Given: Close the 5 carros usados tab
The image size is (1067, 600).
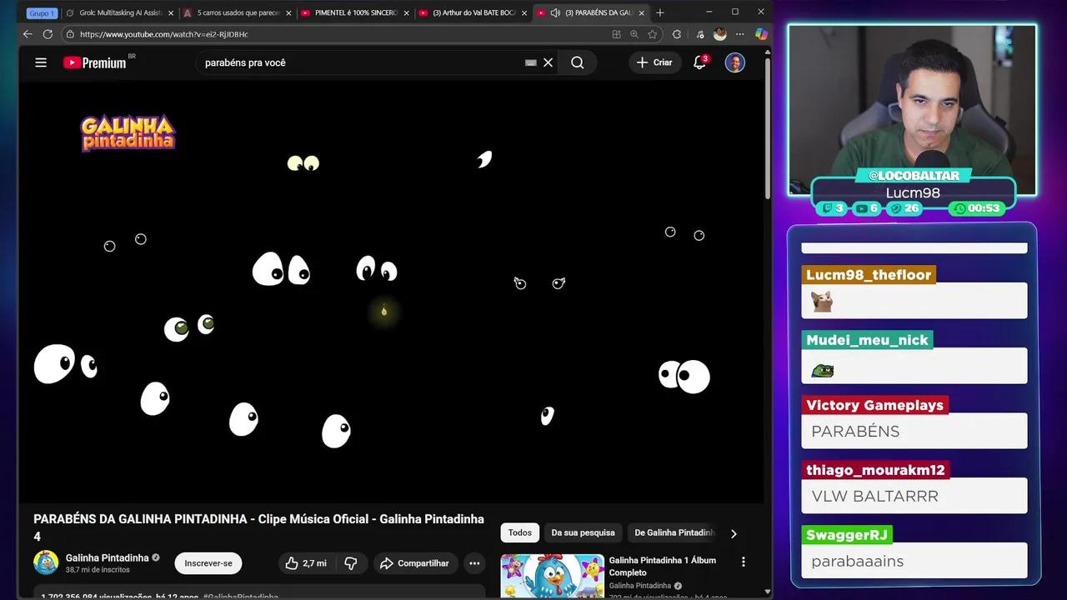Looking at the screenshot, I should 289,13.
